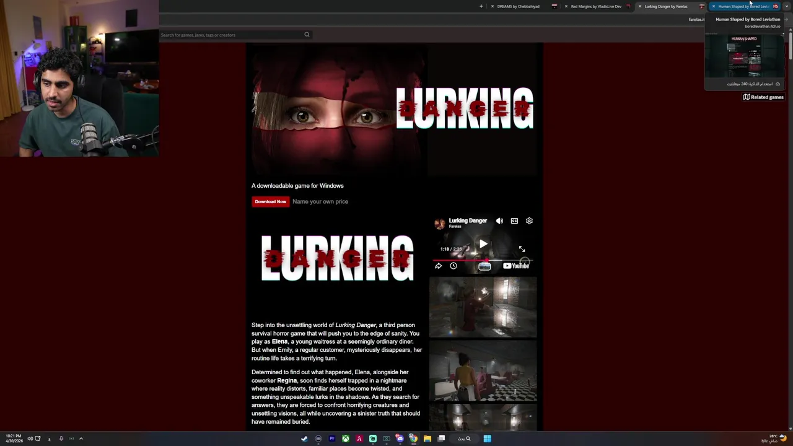
Task: Focus the itch.io search field
Action: (230, 35)
